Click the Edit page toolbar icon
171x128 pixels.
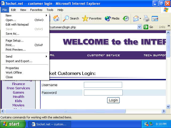pos(155,18)
